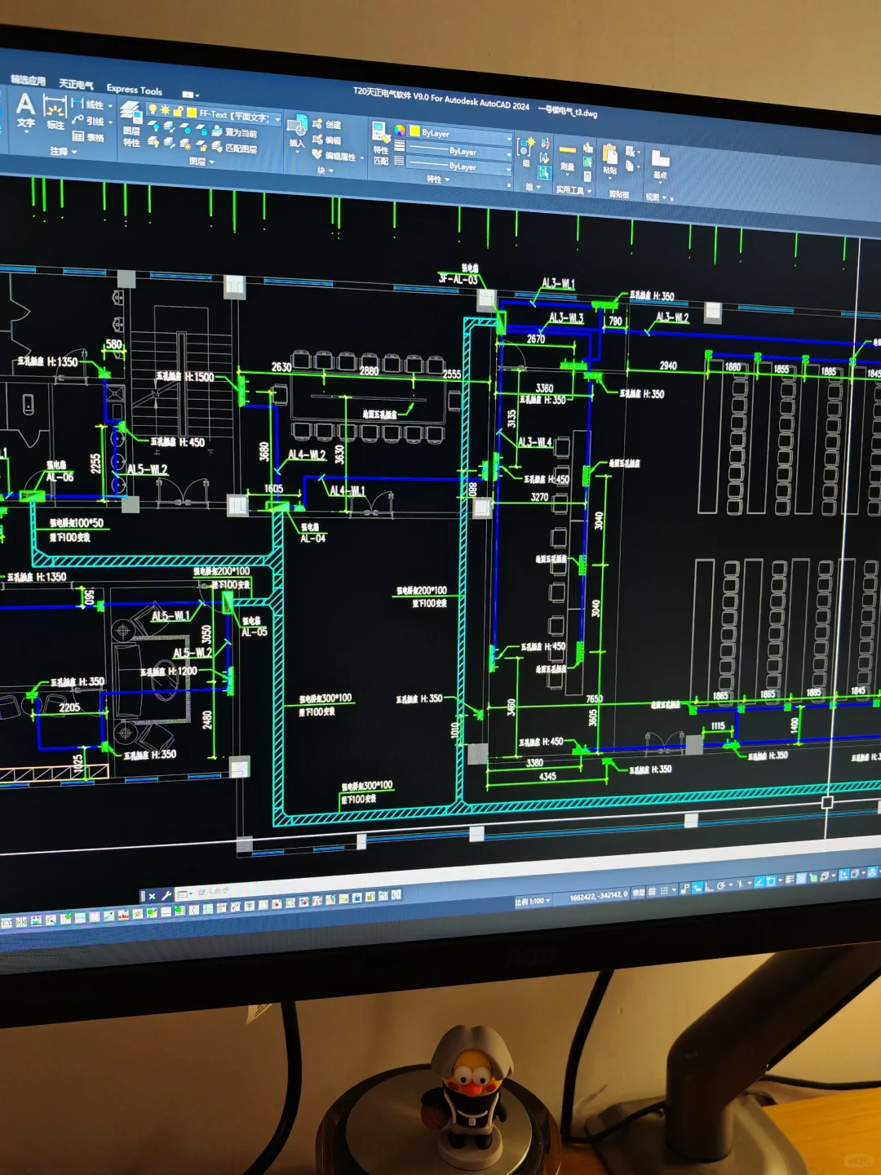Click the 组 group icon
The width and height of the screenshot is (881, 1175).
tap(526, 147)
